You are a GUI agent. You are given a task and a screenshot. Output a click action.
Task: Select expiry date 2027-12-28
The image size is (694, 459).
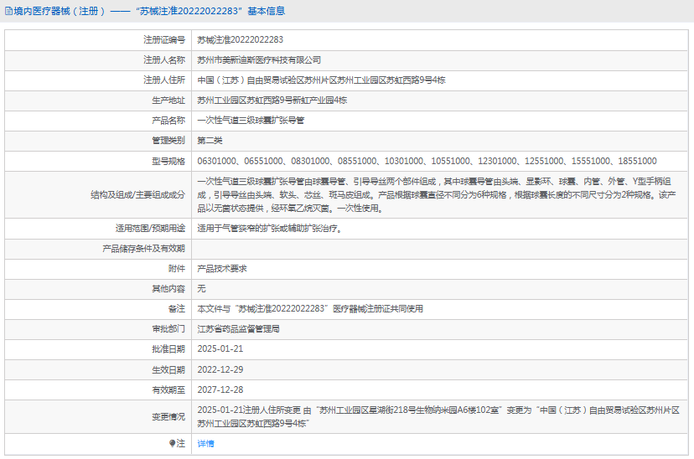point(220,390)
